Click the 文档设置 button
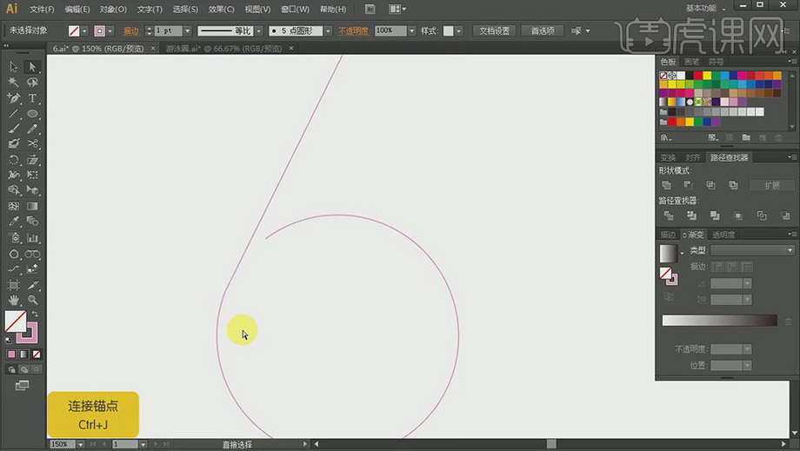This screenshot has height=451, width=800. (495, 30)
